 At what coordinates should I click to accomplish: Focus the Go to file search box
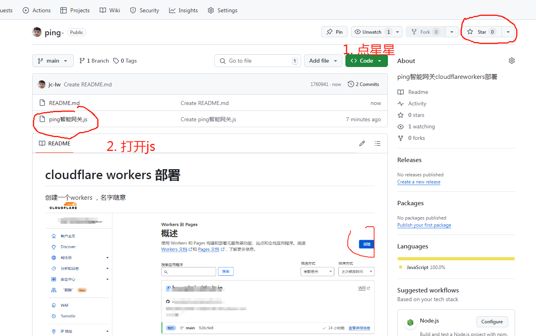[x=258, y=61]
